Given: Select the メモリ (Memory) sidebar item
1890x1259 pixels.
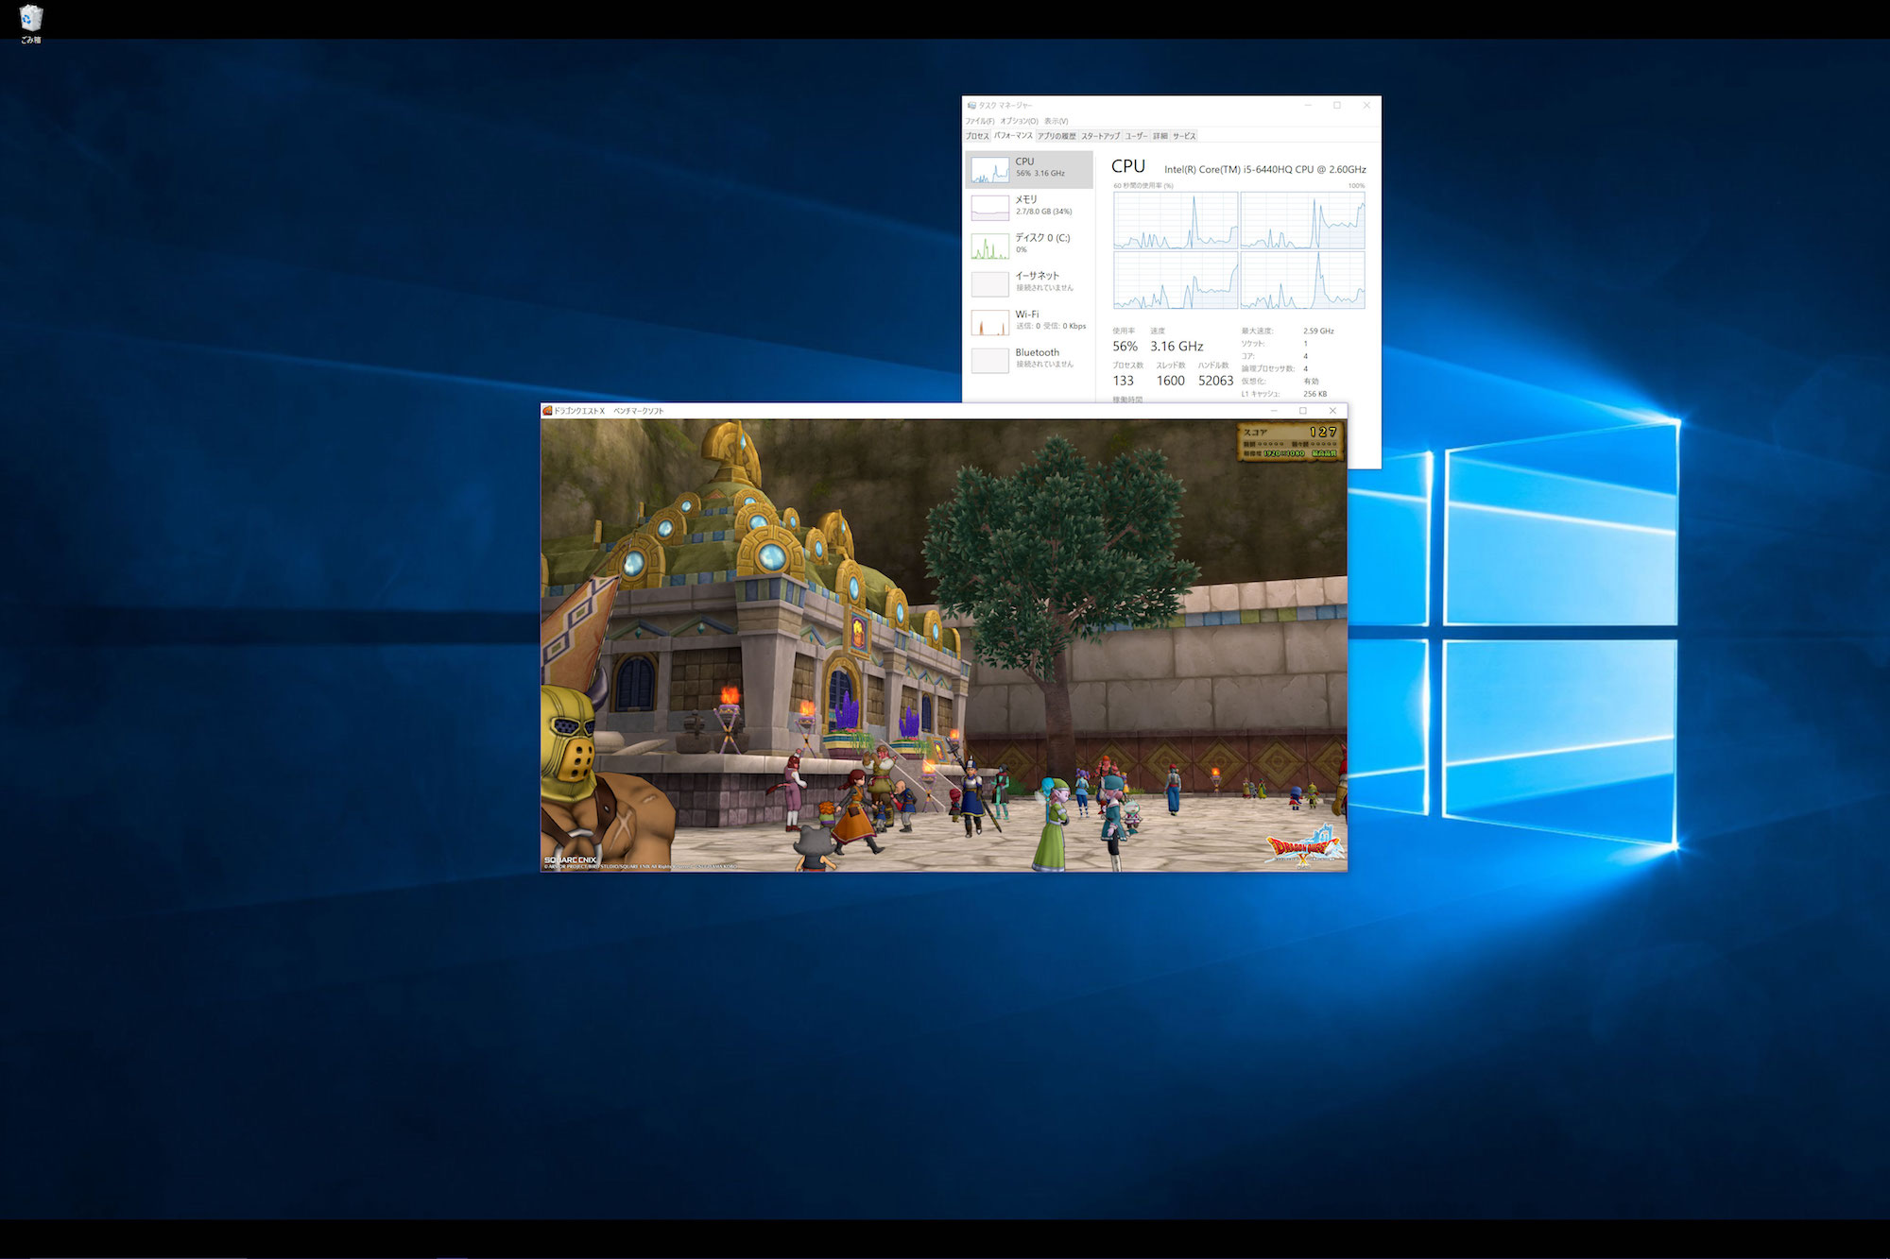Looking at the screenshot, I should pos(1029,206).
